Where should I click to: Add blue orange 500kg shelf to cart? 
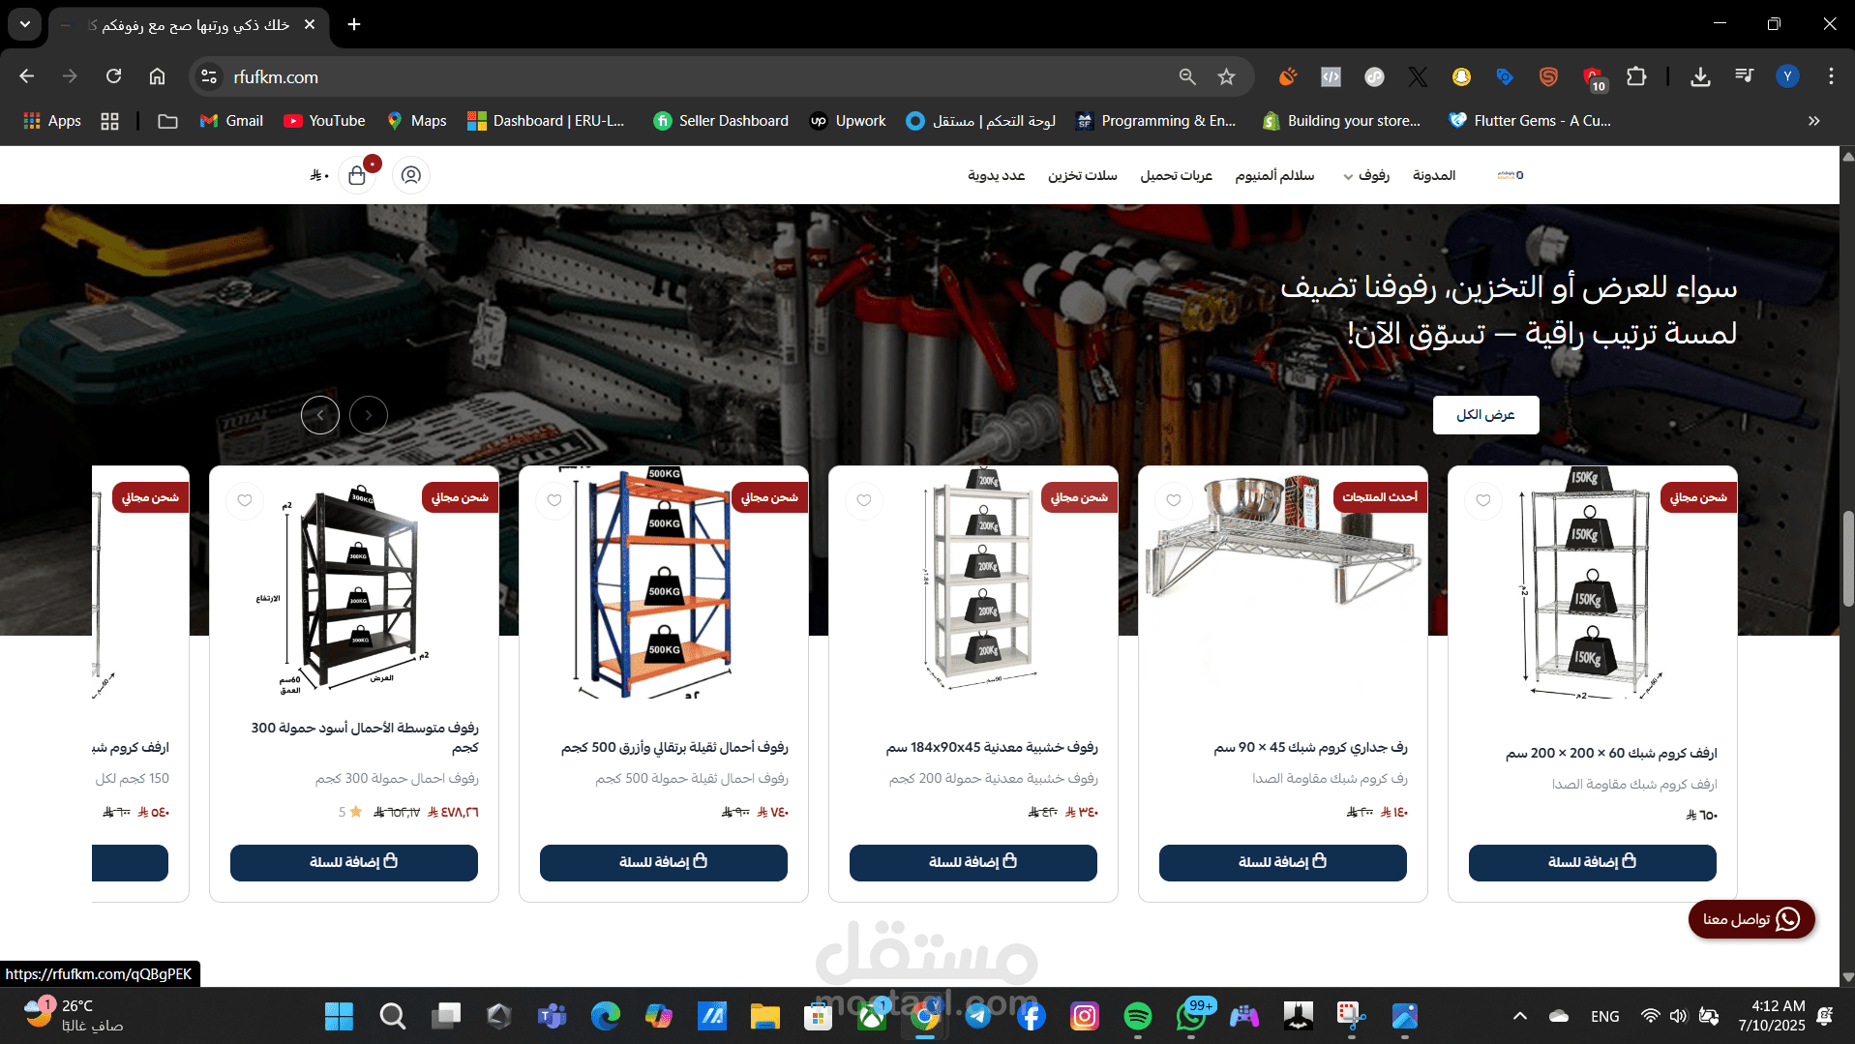coord(664,863)
